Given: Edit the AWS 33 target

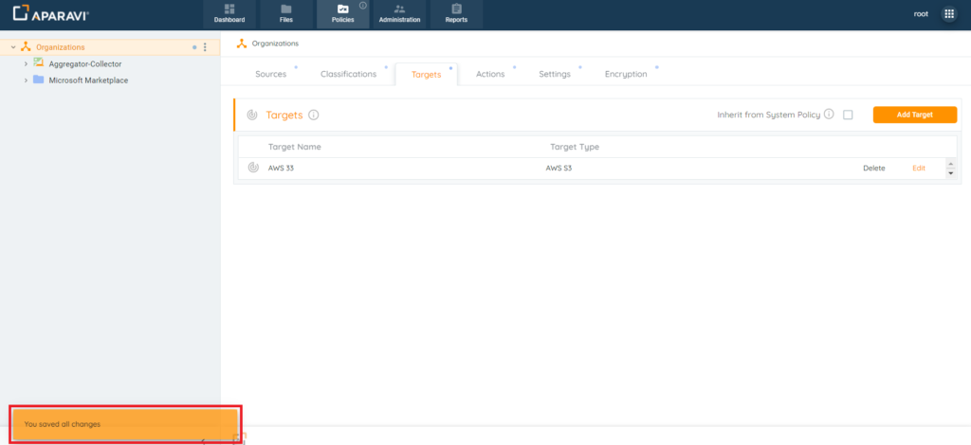Looking at the screenshot, I should [919, 169].
